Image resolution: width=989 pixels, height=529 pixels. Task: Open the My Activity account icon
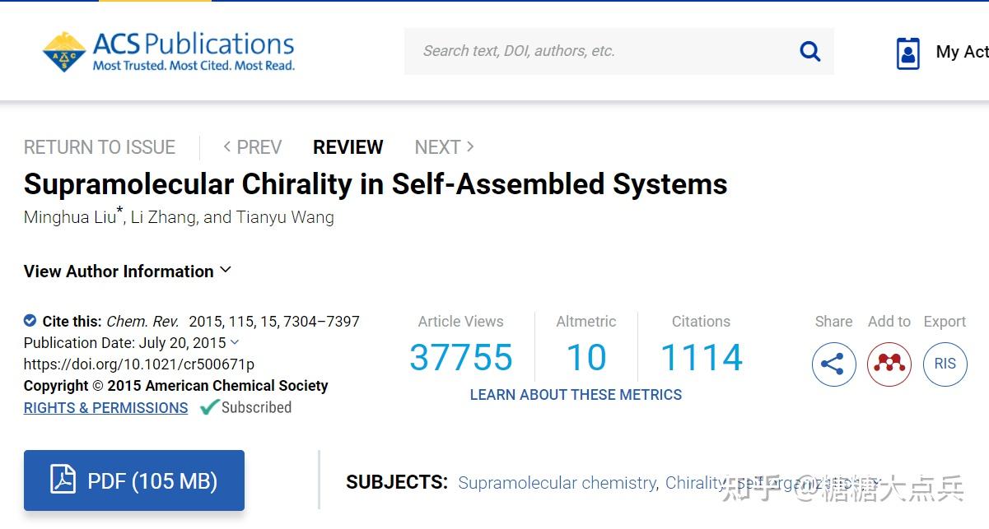pyautogui.click(x=907, y=53)
